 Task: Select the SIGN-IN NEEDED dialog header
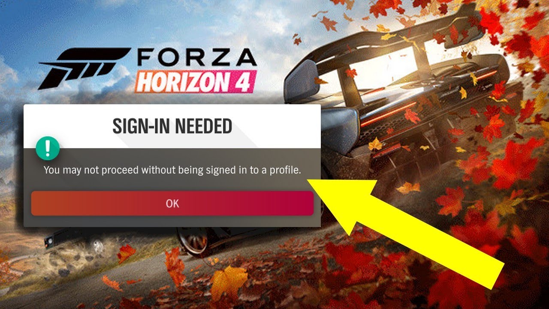(172, 126)
